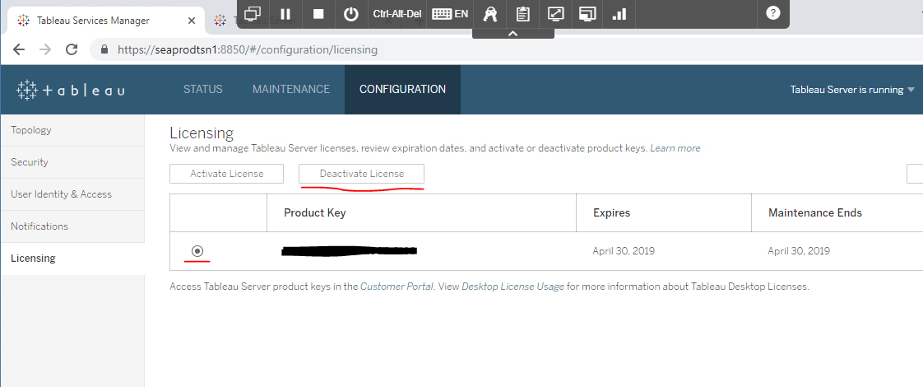
Task: Click the Tableau logo in header
Action: pyautogui.click(x=70, y=90)
